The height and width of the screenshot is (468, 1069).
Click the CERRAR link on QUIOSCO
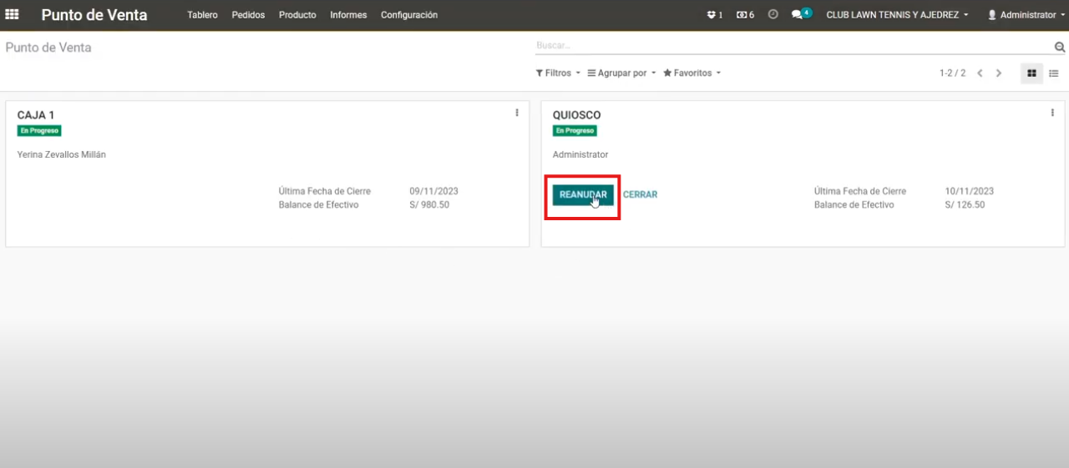640,194
